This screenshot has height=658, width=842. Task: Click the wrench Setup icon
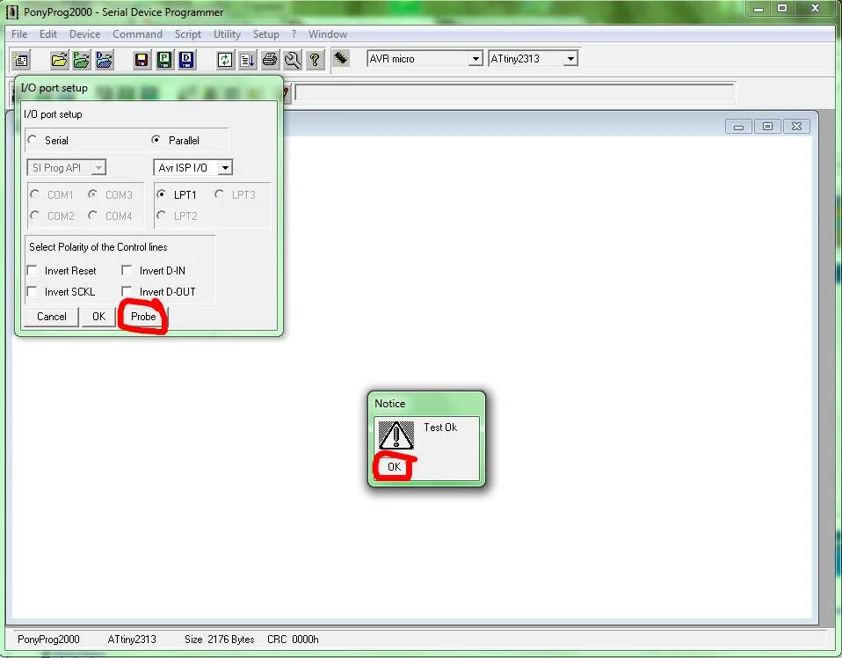(x=293, y=59)
